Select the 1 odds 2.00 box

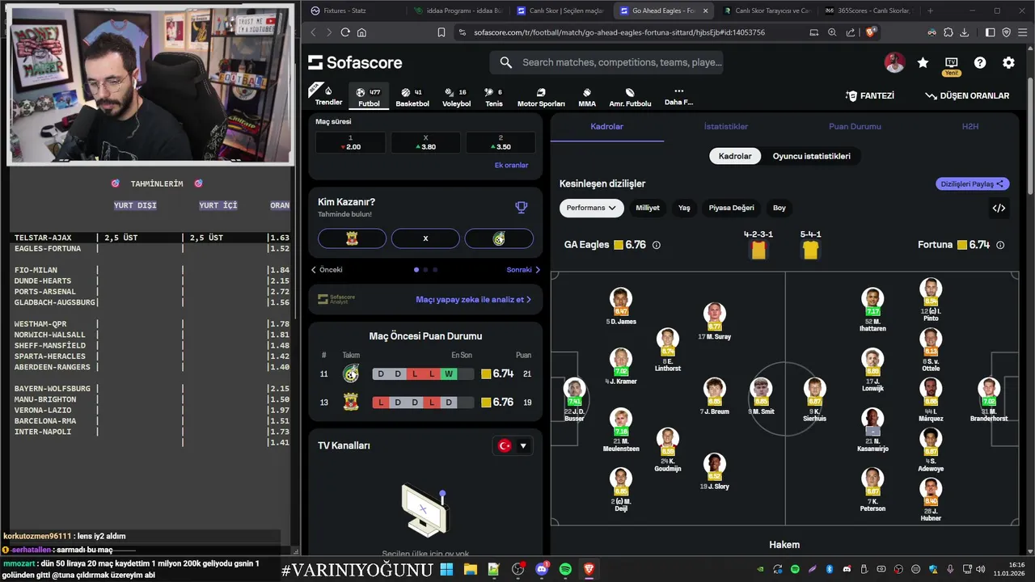[350, 142]
